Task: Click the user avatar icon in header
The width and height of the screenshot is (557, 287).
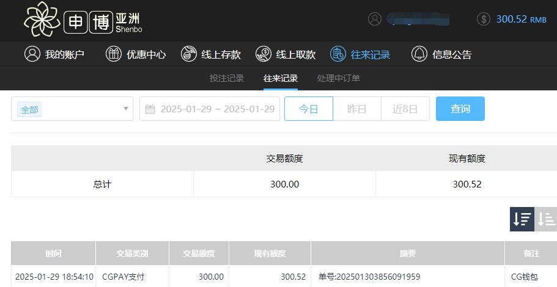Action: click(375, 19)
